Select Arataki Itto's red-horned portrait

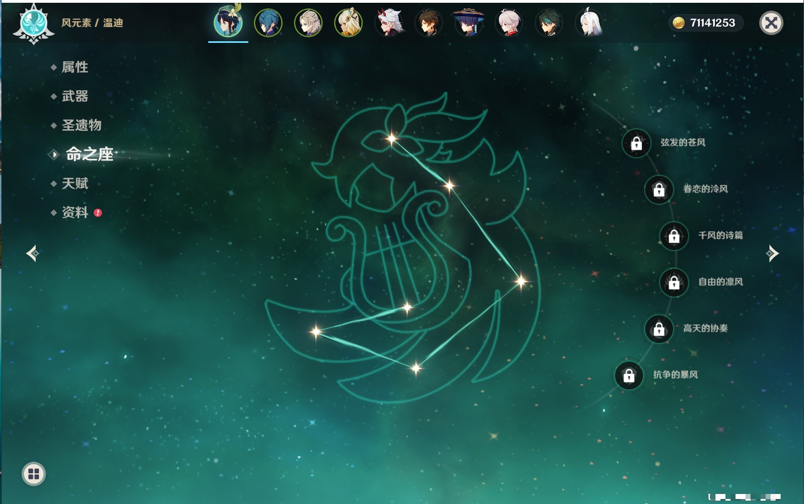(x=389, y=23)
